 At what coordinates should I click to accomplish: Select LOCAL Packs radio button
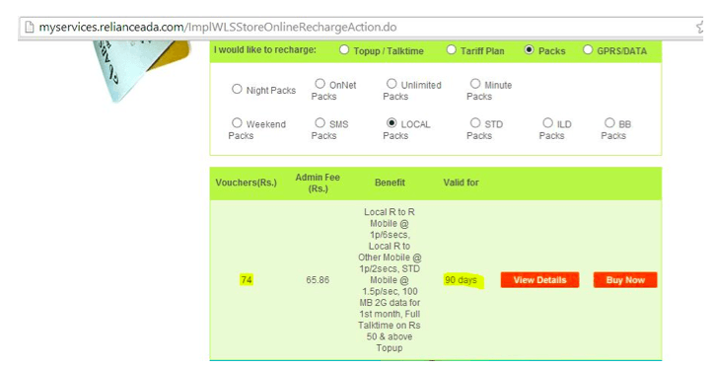[x=392, y=122]
